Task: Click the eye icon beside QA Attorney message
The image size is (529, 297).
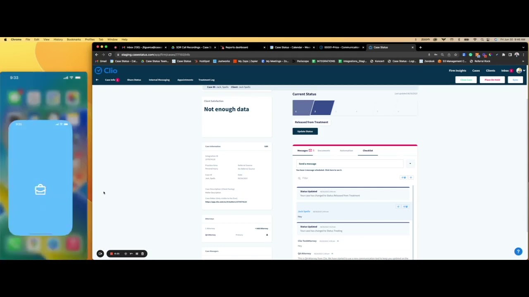Action: coord(332,254)
